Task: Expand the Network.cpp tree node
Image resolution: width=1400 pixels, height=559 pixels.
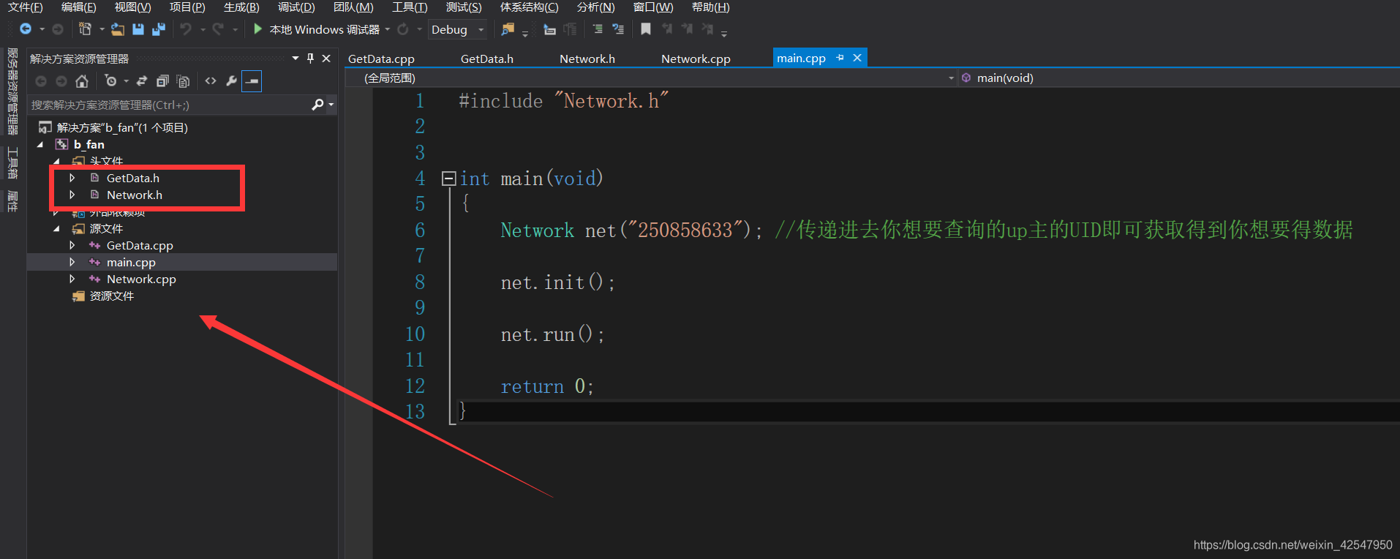Action: 72,279
